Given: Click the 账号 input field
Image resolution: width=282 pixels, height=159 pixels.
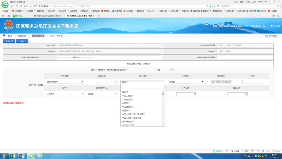Looking at the screenshot, I should (x=252, y=82).
